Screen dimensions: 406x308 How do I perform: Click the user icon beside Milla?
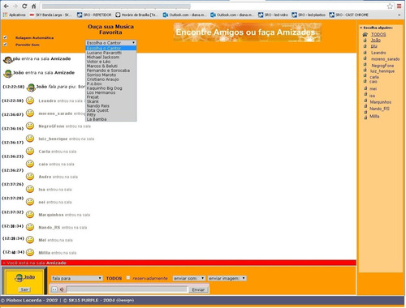pyautogui.click(x=365, y=117)
